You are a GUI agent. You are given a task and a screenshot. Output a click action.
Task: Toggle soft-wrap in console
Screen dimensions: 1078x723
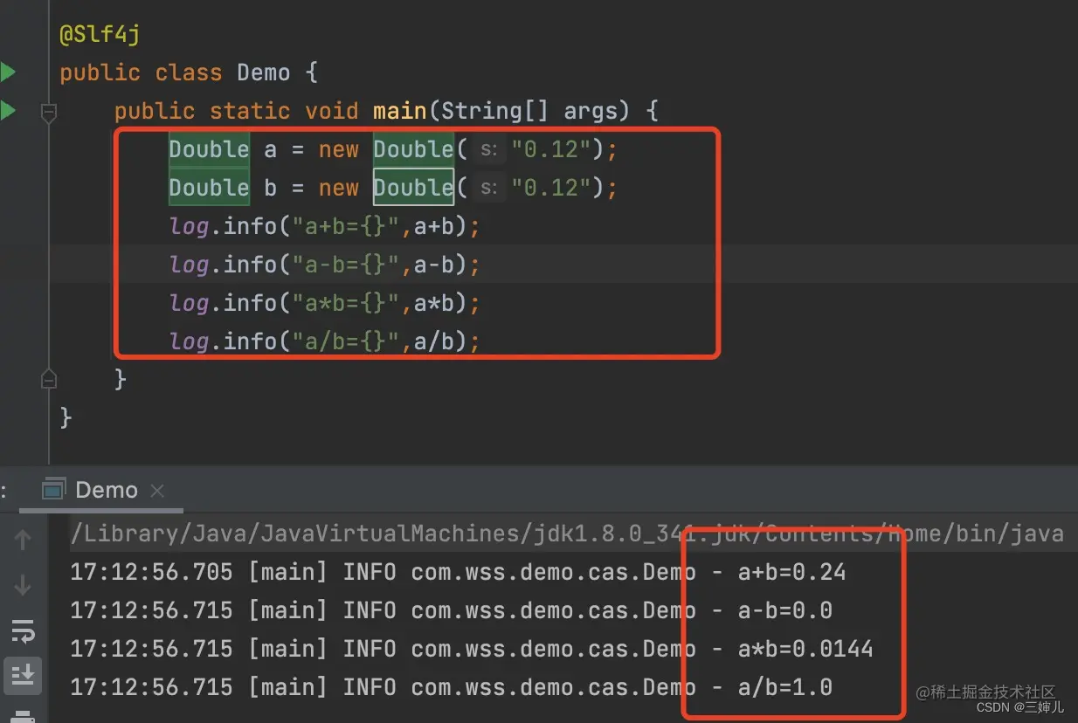[23, 630]
